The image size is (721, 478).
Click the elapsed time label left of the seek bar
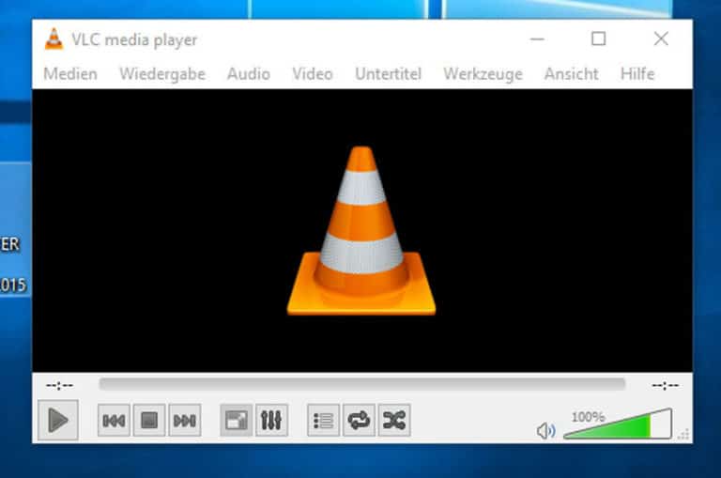pos(59,385)
